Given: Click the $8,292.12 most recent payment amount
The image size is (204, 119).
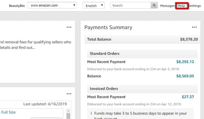Looking at the screenshot, I should coord(185,62).
